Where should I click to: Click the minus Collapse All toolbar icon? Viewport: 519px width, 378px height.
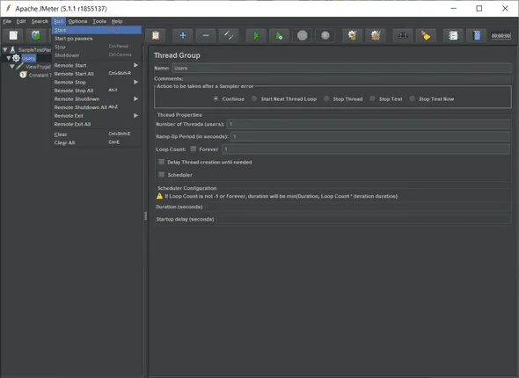tap(206, 35)
